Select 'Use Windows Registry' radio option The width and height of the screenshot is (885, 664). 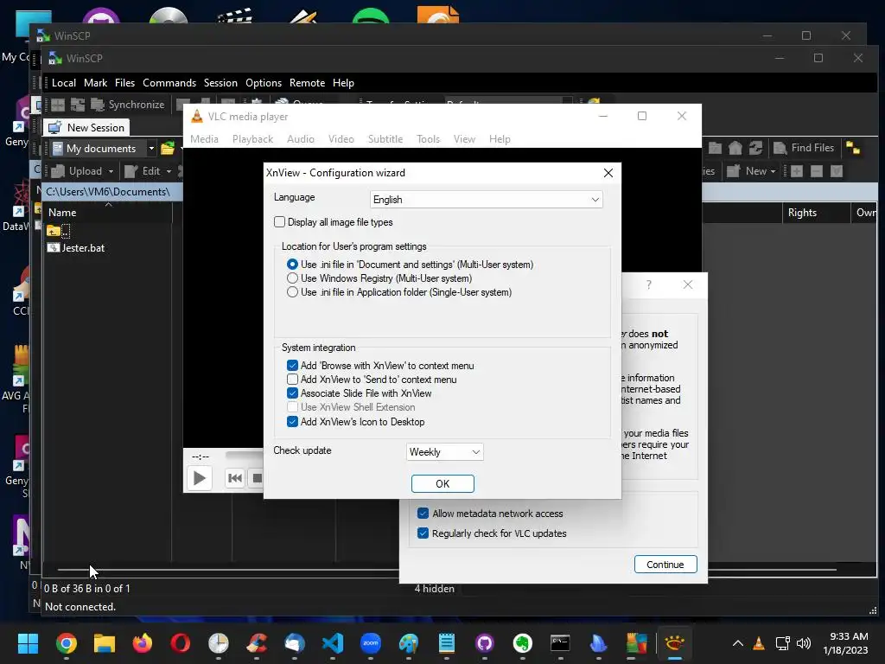[292, 278]
